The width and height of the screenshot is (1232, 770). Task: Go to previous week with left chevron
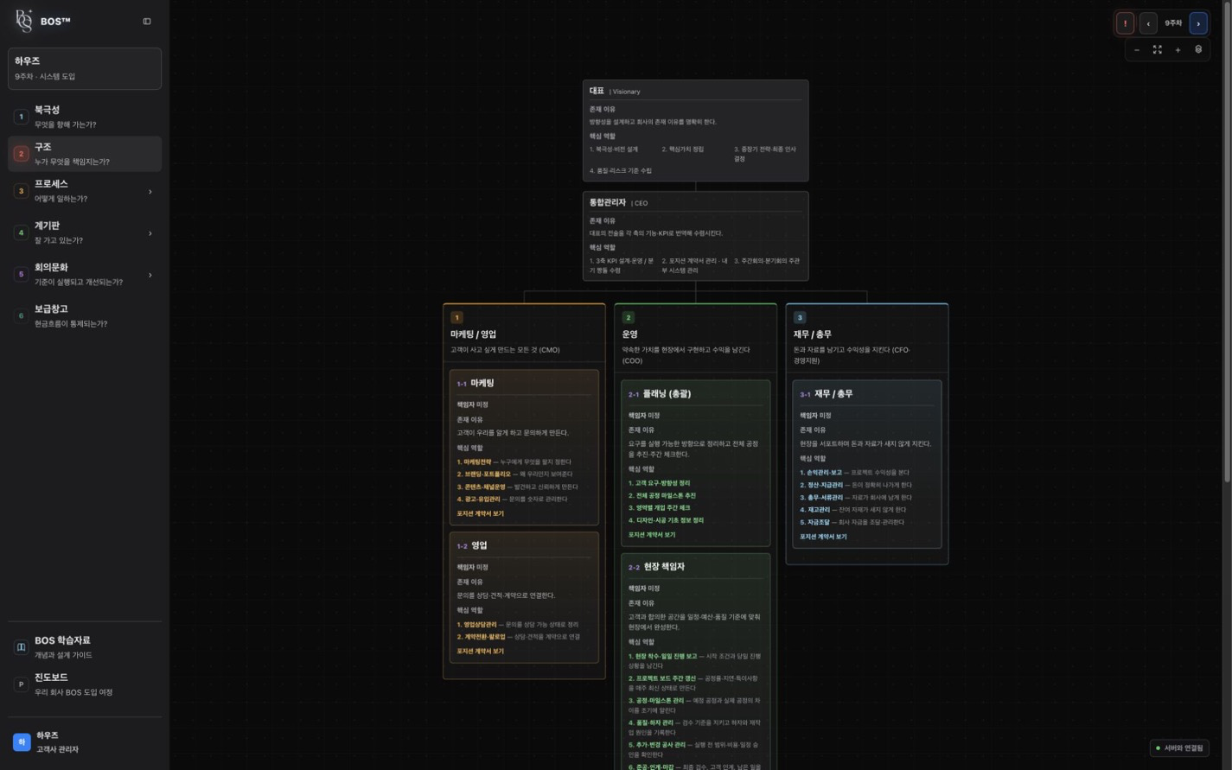click(x=1148, y=23)
